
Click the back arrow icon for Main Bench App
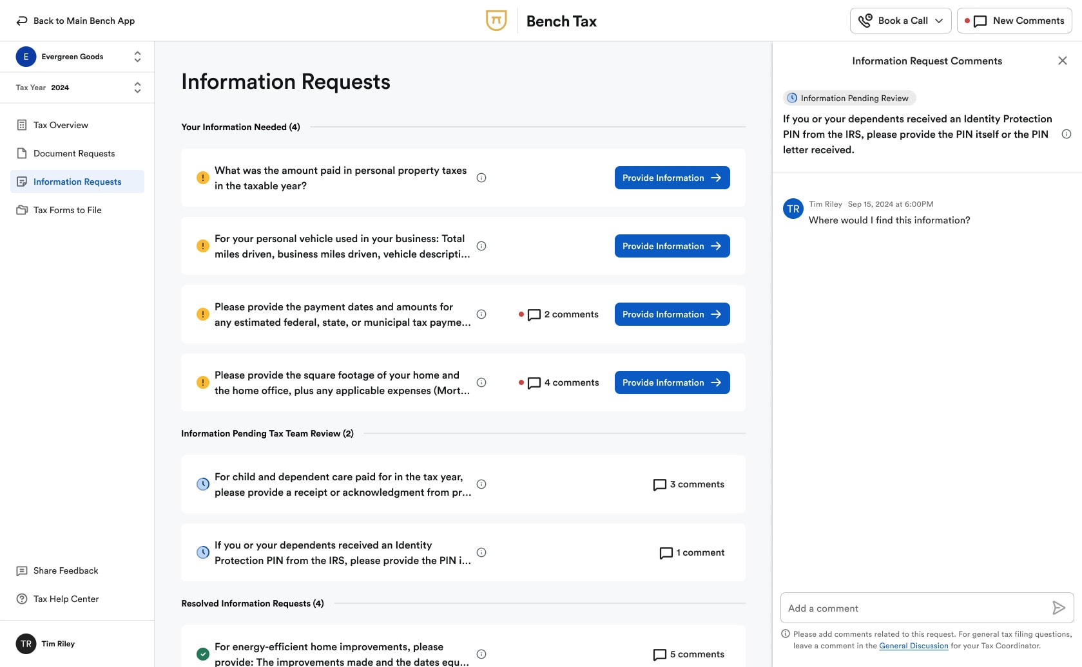click(x=22, y=21)
